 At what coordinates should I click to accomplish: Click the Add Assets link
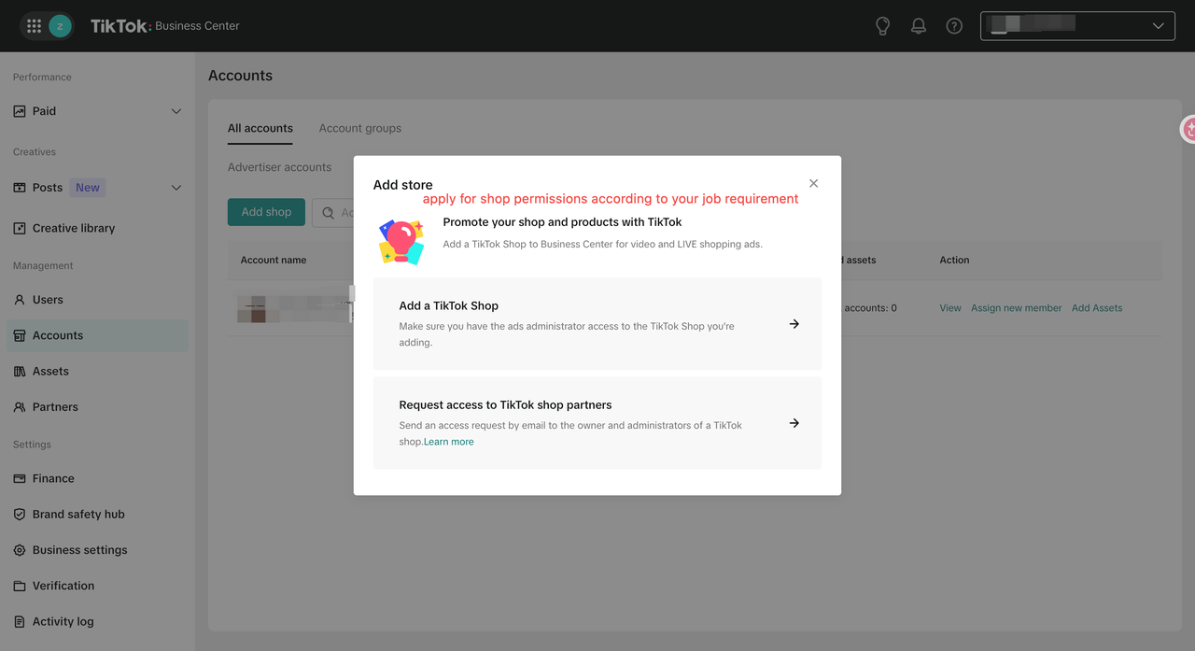pyautogui.click(x=1097, y=308)
